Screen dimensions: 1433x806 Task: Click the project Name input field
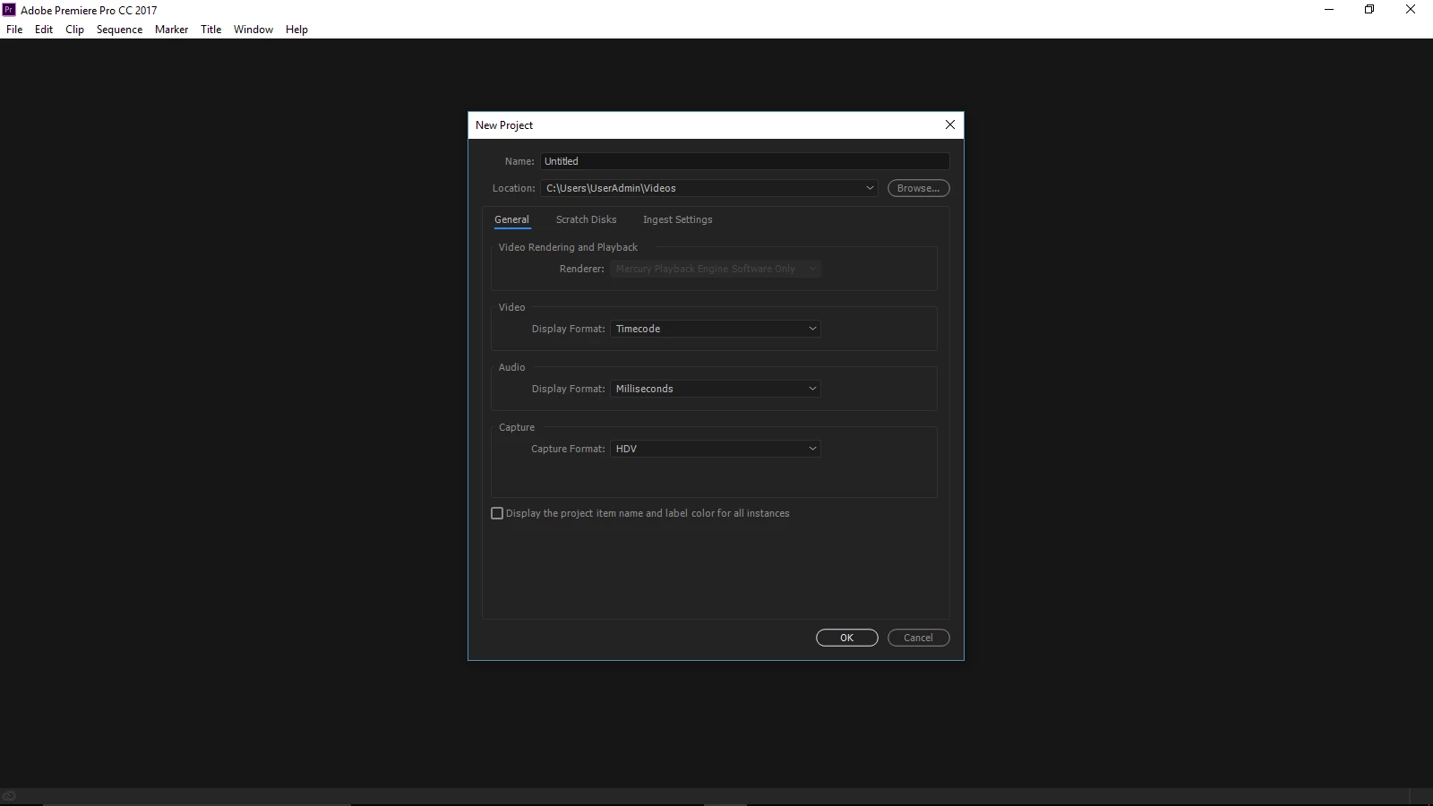pyautogui.click(x=744, y=161)
